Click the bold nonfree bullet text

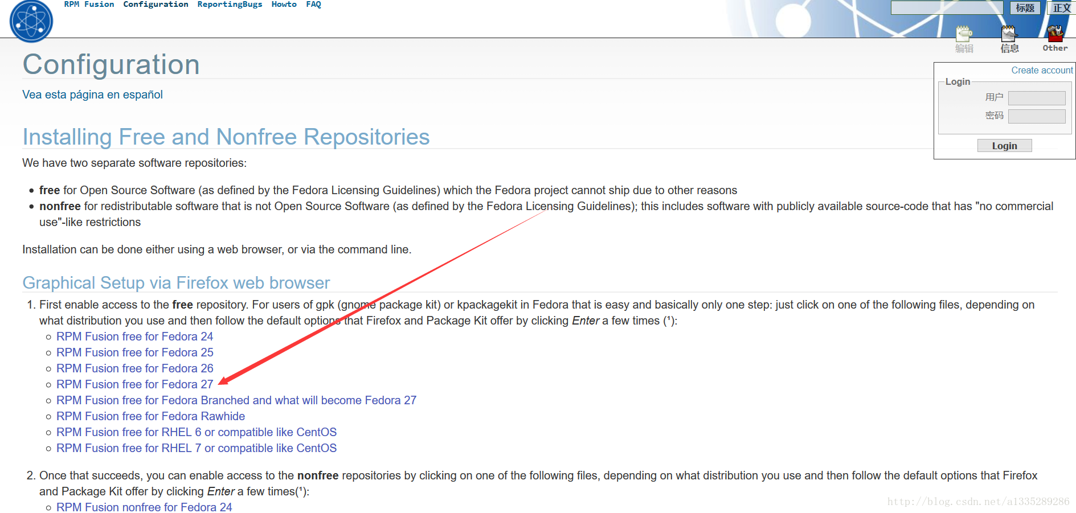[60, 206]
